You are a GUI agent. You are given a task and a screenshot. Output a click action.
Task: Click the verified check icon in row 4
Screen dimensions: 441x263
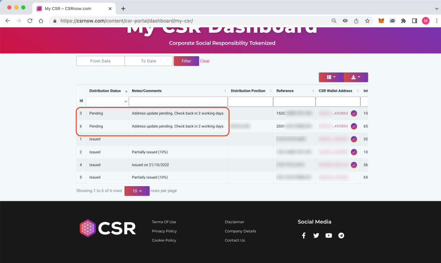(x=354, y=165)
